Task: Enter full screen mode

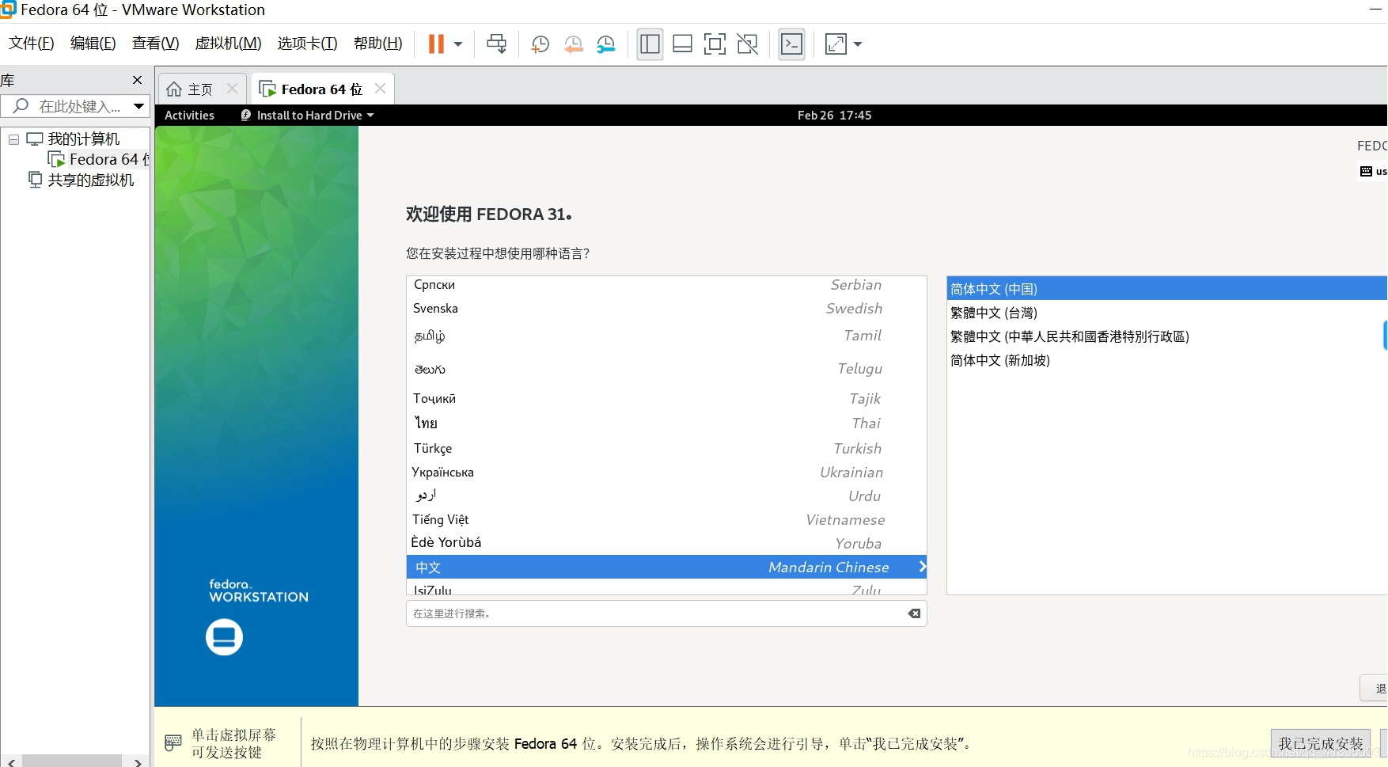Action: (715, 44)
